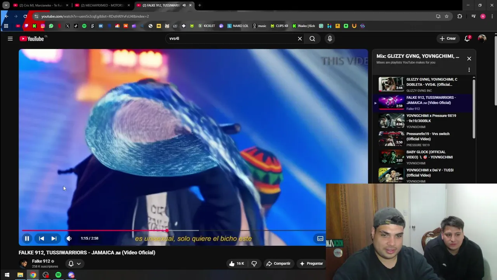Mute the video volume
This screenshot has height=280, width=497.
[69, 238]
